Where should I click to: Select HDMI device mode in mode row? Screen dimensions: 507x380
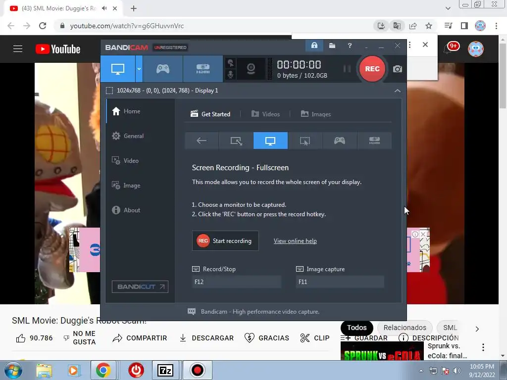point(374,141)
